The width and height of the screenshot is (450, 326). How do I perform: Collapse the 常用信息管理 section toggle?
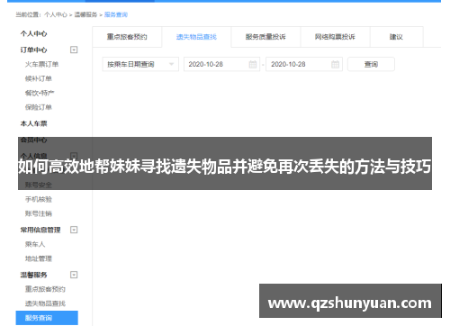[x=74, y=230]
